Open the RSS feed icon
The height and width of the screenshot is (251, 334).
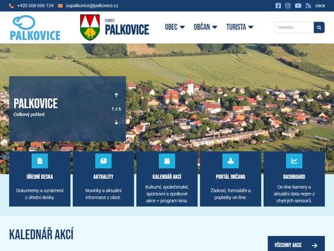pos(308,6)
